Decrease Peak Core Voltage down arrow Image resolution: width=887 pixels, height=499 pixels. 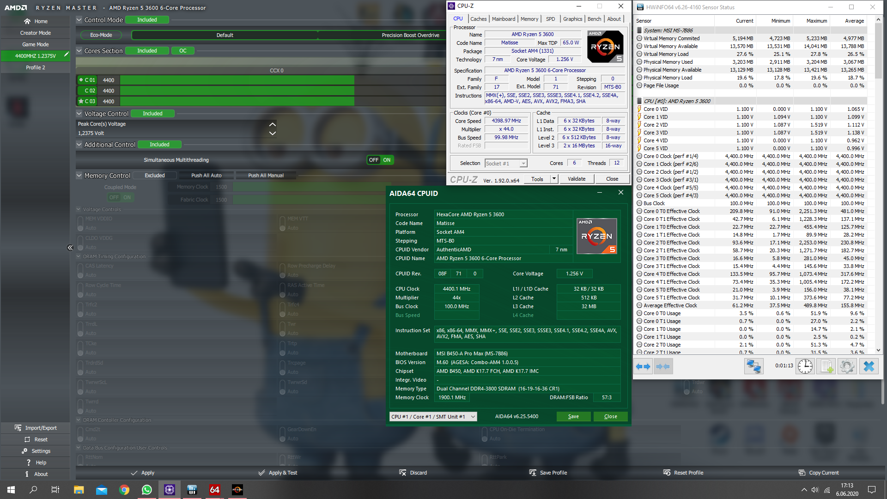tap(273, 133)
